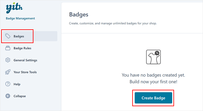This screenshot has width=203, height=111.
Task: Click the Badges page heading
Action: (79, 15)
